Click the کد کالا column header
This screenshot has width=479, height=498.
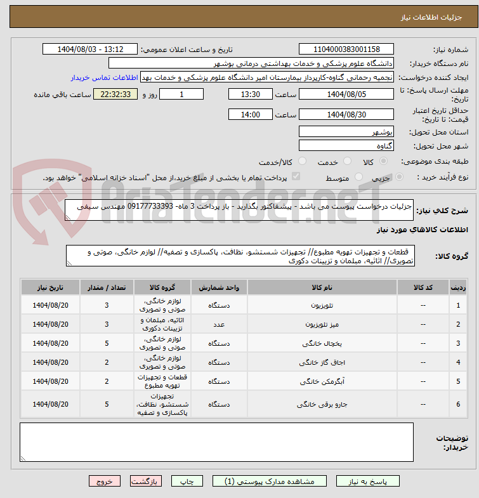423,287
